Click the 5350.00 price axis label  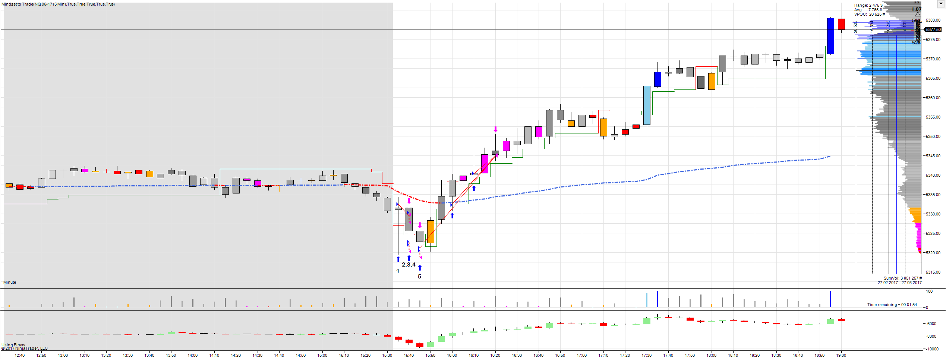933,136
